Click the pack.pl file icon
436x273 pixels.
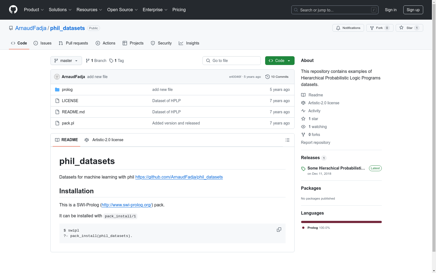tap(57, 123)
